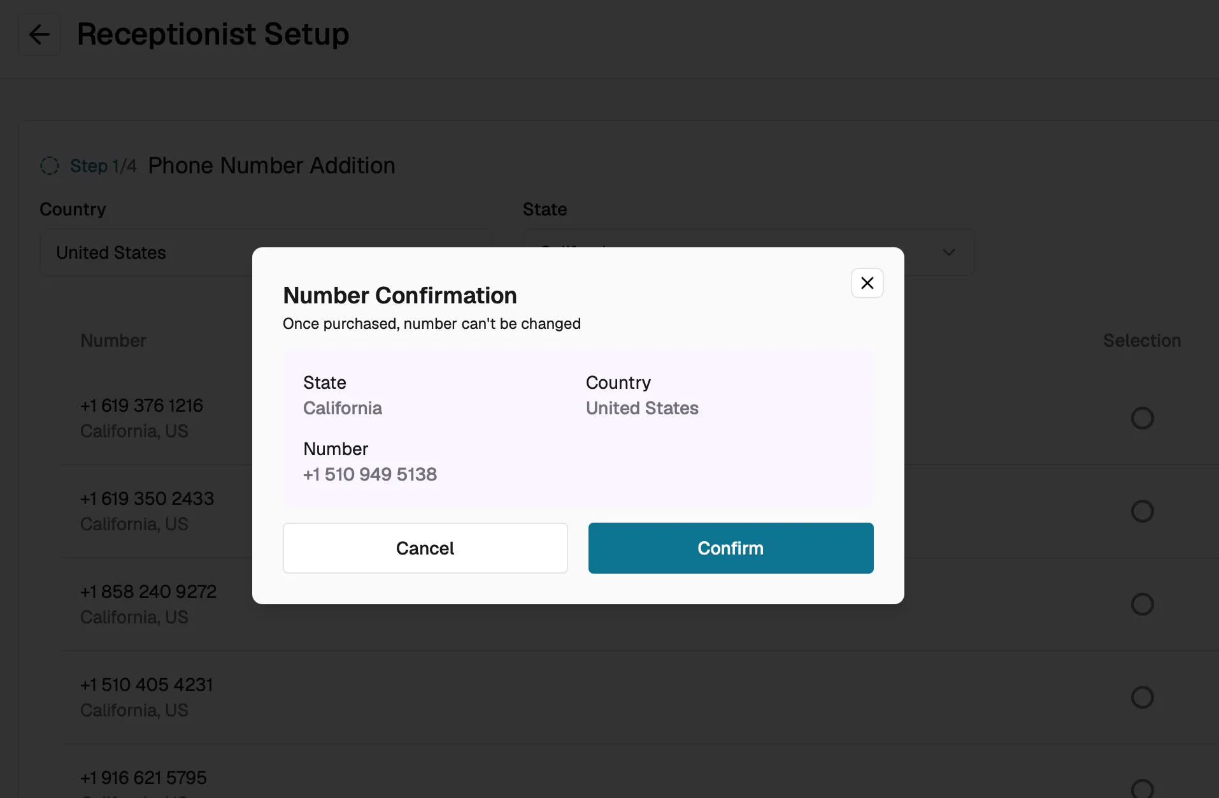Click the 'Once purchased, number can't be changed' note
The image size is (1219, 798).
pos(432,324)
